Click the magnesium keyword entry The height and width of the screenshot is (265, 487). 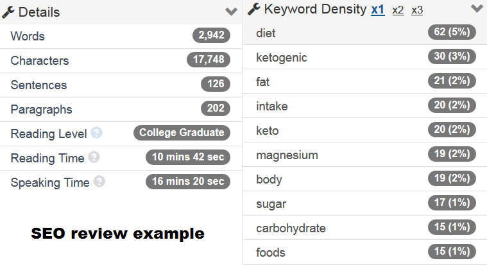tap(287, 155)
